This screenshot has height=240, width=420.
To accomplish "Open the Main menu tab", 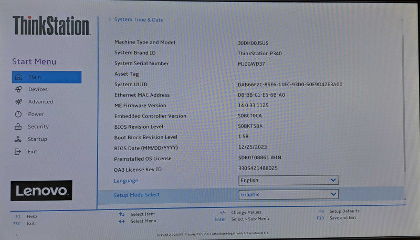I will tap(47, 77).
